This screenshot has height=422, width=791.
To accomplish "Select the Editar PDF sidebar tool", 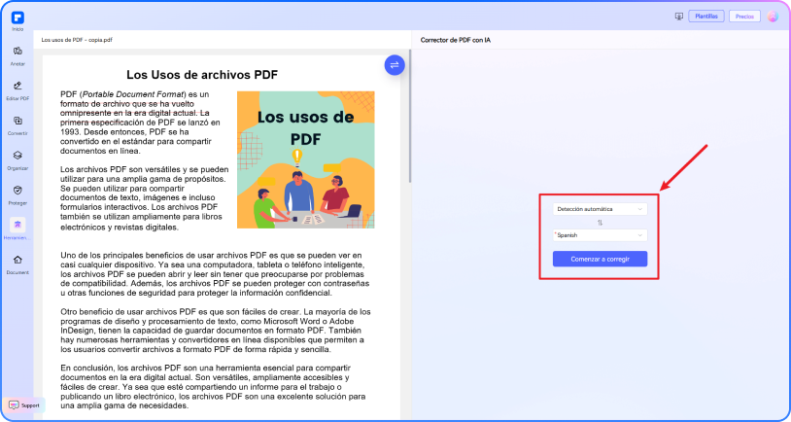I will (x=17, y=90).
